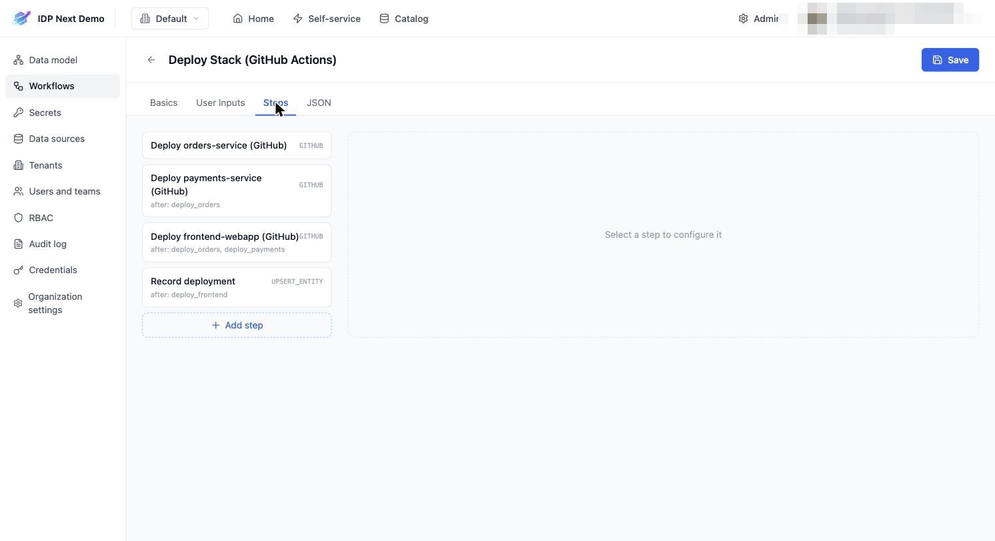Click the IDP Next Demo logo icon
The width and height of the screenshot is (995, 541).
coord(21,19)
